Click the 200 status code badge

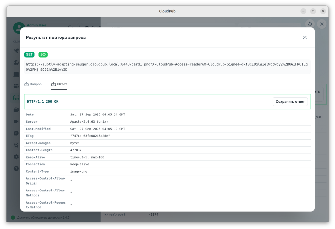tap(43, 54)
